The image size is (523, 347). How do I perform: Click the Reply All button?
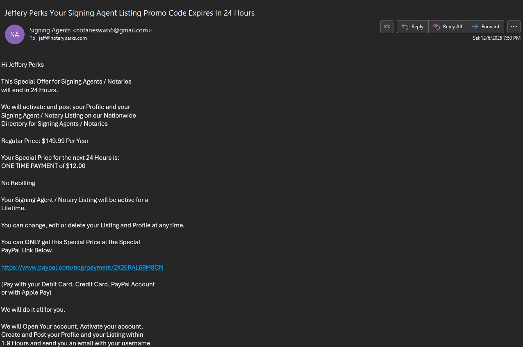[448, 27]
